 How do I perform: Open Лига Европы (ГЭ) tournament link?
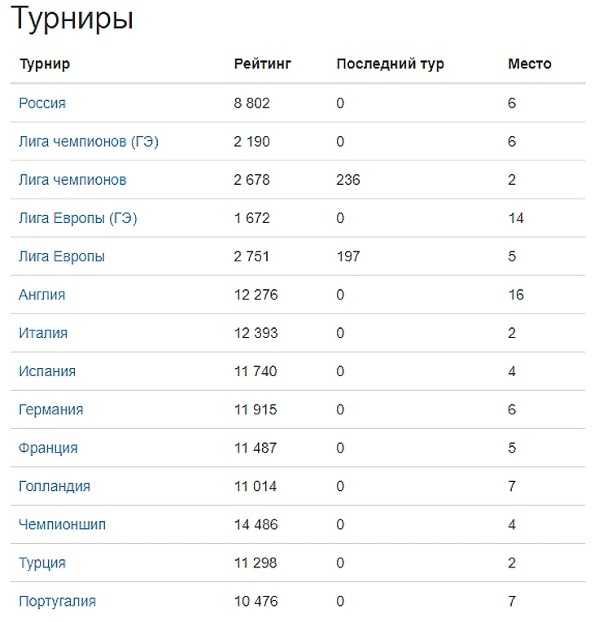tap(77, 218)
